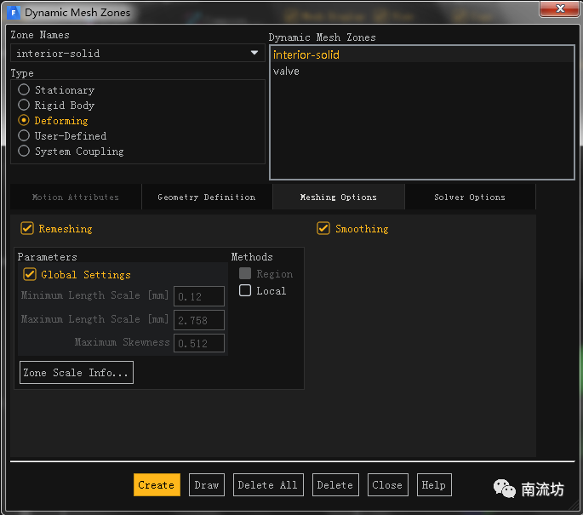This screenshot has width=583, height=515.
Task: Open the Zone Names dropdown
Action: (x=254, y=53)
